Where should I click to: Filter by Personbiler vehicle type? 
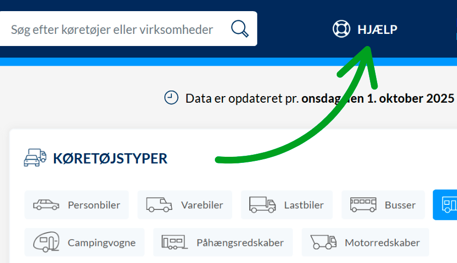[x=94, y=205]
